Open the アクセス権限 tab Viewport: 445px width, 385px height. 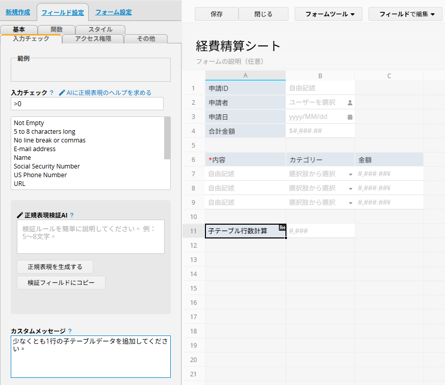pos(93,38)
